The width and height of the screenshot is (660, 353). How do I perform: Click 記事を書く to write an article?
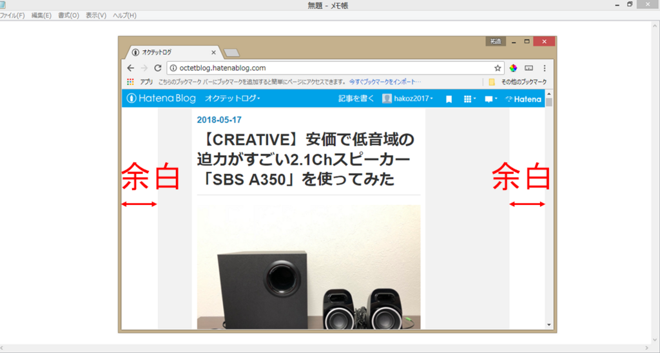[356, 99]
